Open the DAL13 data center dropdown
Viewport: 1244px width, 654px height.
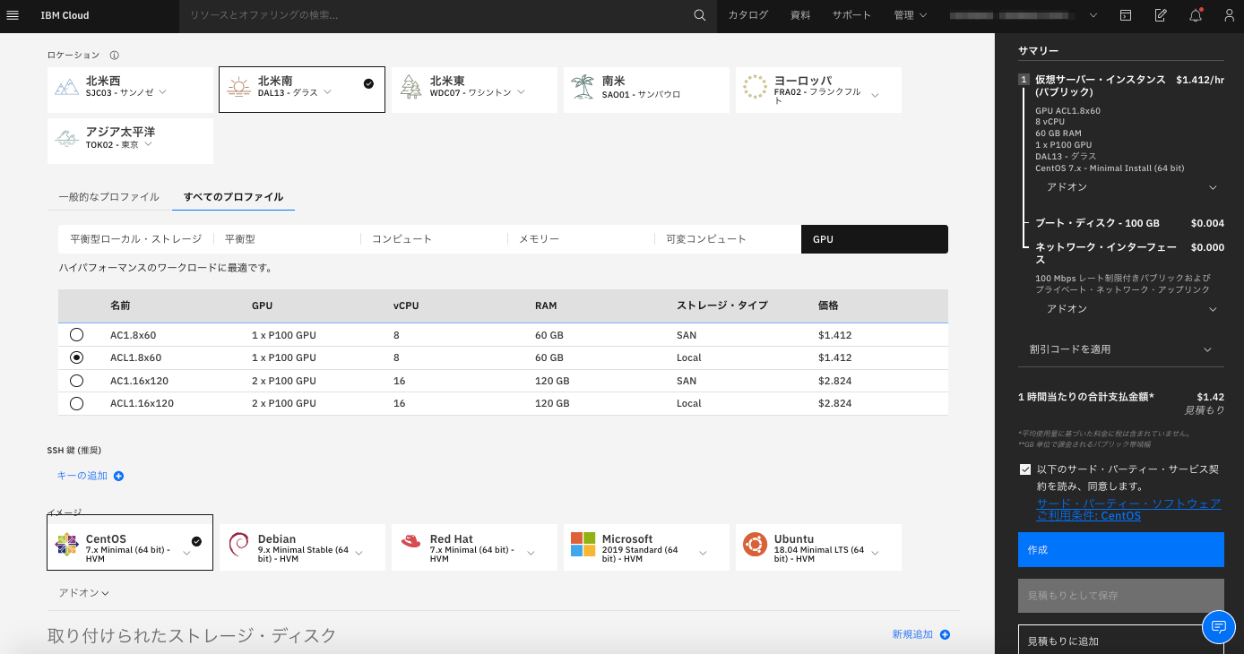(327, 92)
